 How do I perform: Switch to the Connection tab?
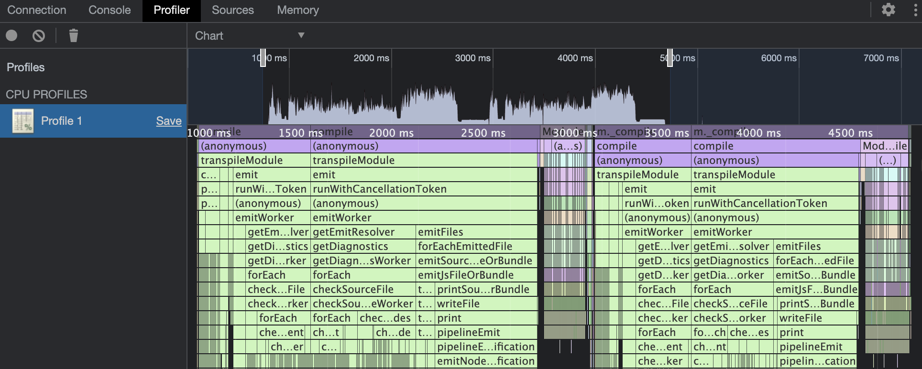37,10
